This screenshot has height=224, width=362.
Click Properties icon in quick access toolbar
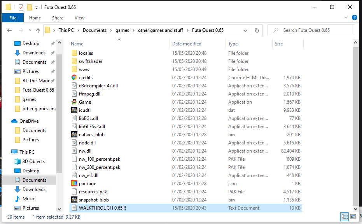(21, 7)
